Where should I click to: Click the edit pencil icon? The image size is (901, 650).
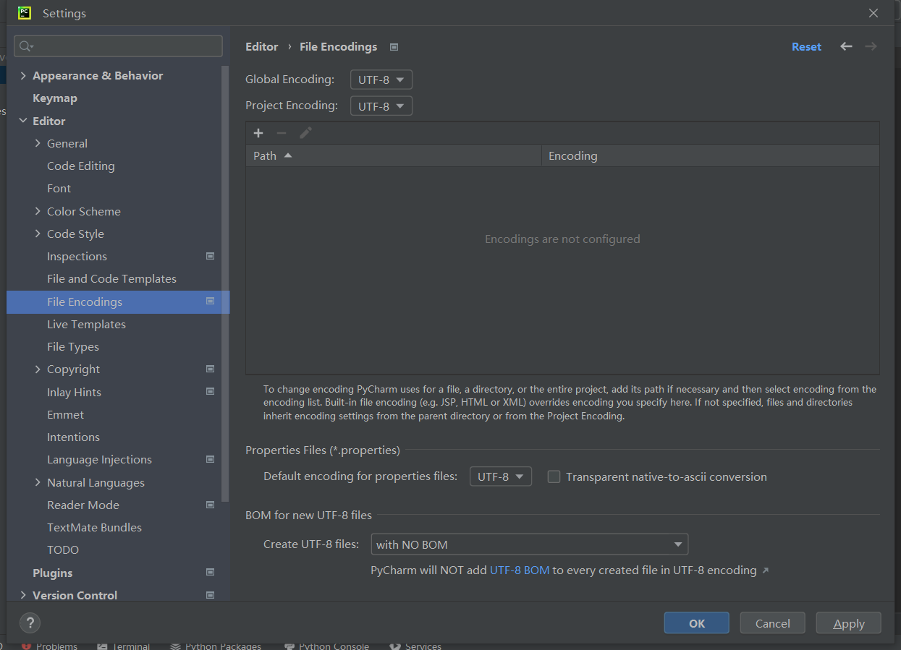305,133
